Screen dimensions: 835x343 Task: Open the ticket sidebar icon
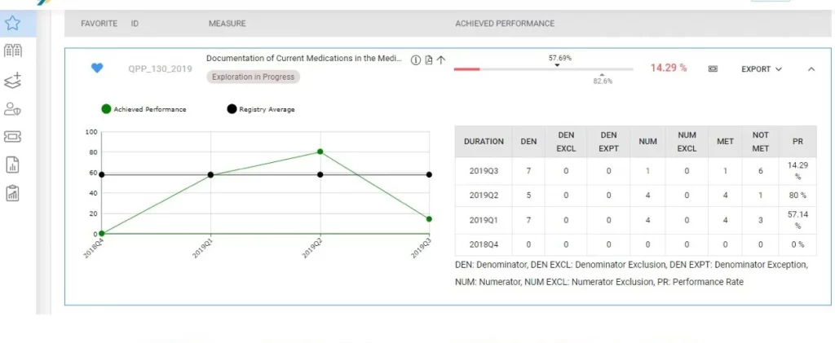pos(12,137)
